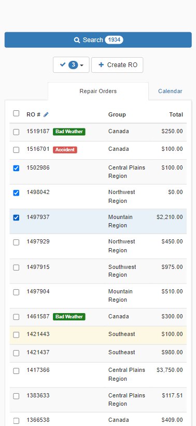Click the Total column header
This screenshot has height=426, width=196.
click(x=176, y=114)
